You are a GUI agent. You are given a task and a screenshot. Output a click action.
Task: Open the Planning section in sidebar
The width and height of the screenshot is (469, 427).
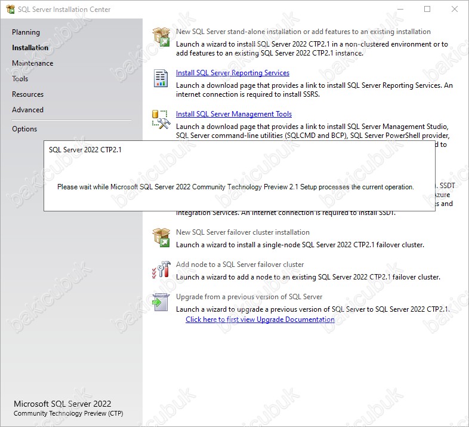26,32
